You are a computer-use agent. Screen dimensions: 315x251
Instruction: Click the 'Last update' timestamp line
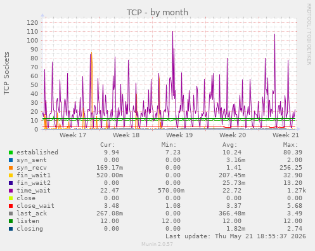click(236, 236)
